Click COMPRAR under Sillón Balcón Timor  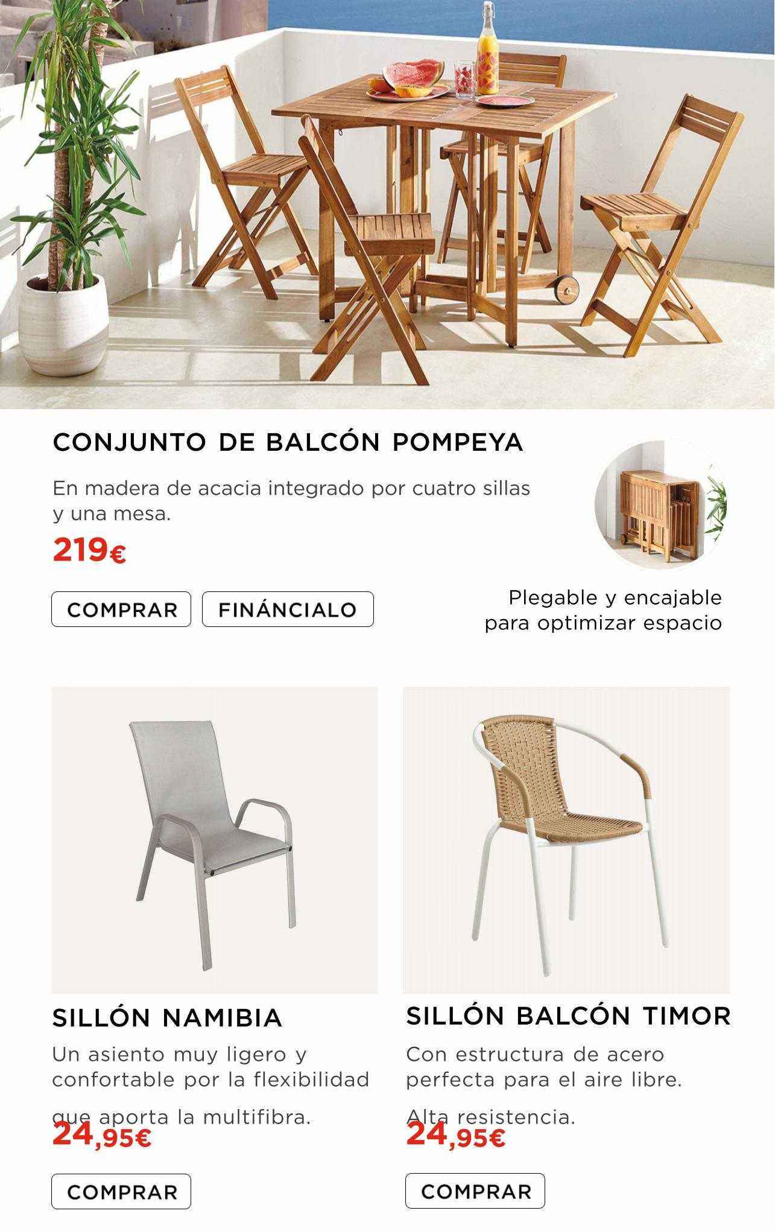point(475,1191)
